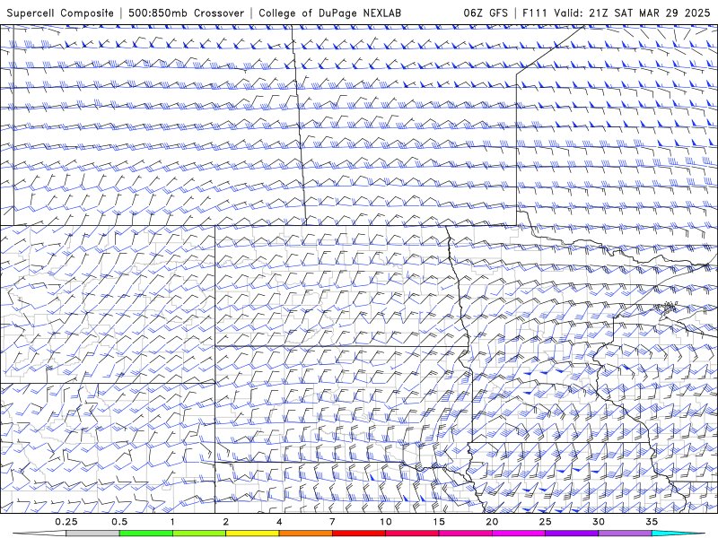The height and width of the screenshot is (538, 718).
Task: Click the College of DuPage NEXLAB label
Action: pos(329,13)
